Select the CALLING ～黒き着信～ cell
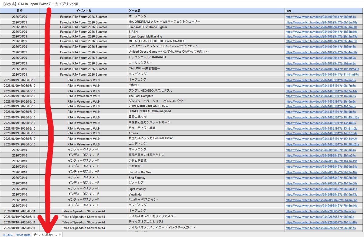Image resolution: width=364 pixels, height=237 pixels. (206, 69)
